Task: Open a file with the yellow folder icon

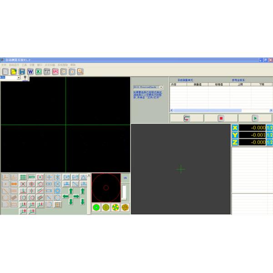Action: (x=14, y=71)
